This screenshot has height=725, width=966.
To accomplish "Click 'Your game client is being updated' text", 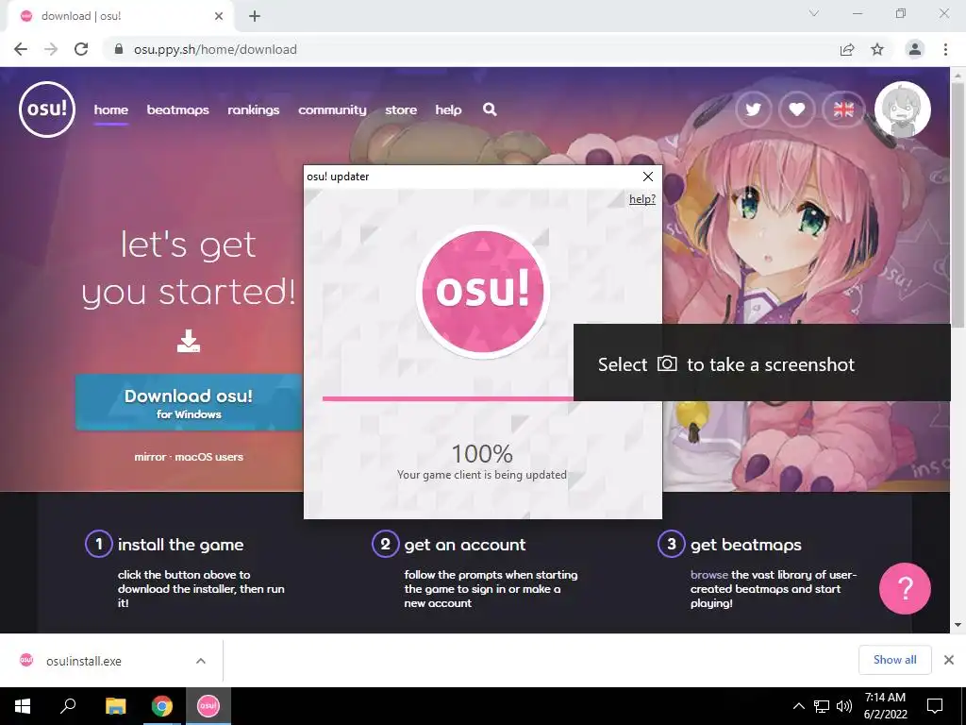I will click(482, 475).
